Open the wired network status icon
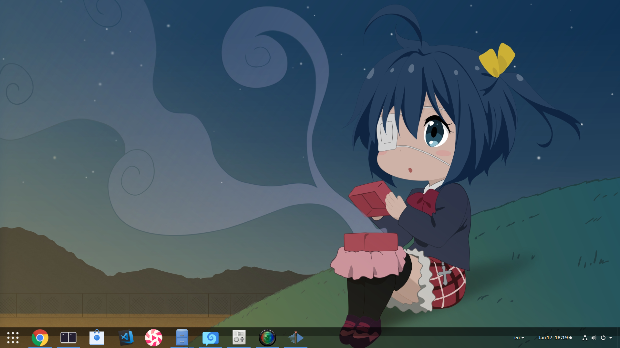Screen dimensions: 620x348 pyautogui.click(x=585, y=338)
